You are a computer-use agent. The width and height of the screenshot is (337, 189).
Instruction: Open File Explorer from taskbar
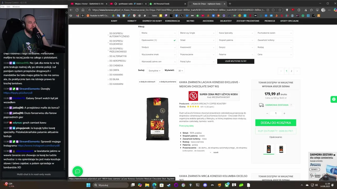click(147, 185)
